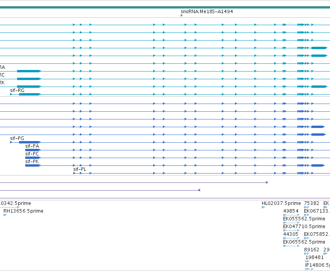This screenshot has height=271, width=330.
Task: Click the 89162 EST label
Action: coord(312,250)
